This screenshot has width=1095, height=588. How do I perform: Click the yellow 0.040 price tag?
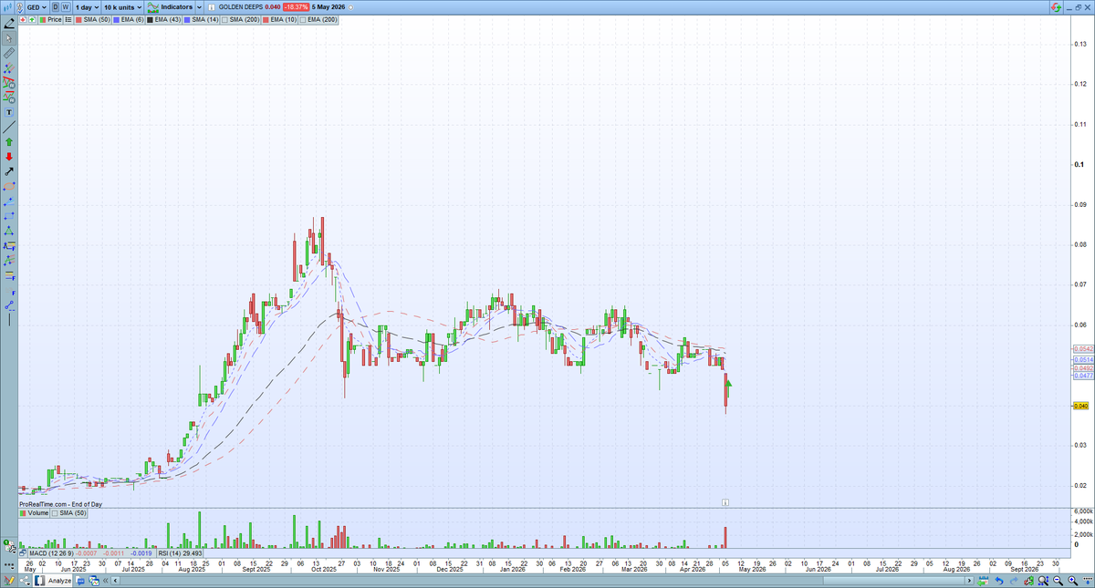pos(1079,406)
